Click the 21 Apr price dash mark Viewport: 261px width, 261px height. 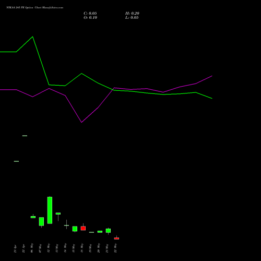click(16, 161)
